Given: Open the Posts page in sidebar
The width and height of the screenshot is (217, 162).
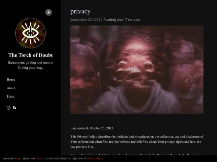Looking at the screenshot, I should pyautogui.click(x=10, y=96).
